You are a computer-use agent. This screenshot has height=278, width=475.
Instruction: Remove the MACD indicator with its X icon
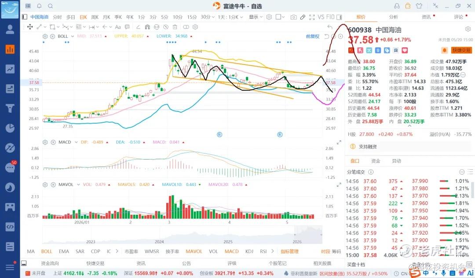[53, 142]
